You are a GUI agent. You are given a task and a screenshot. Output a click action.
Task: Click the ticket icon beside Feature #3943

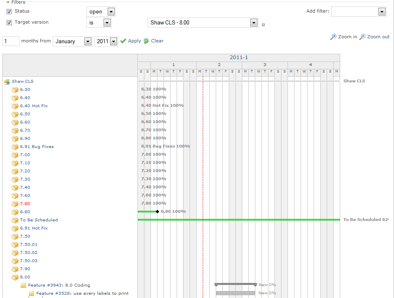tap(23, 285)
